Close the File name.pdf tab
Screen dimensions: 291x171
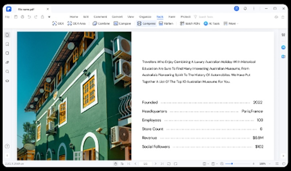48,9
